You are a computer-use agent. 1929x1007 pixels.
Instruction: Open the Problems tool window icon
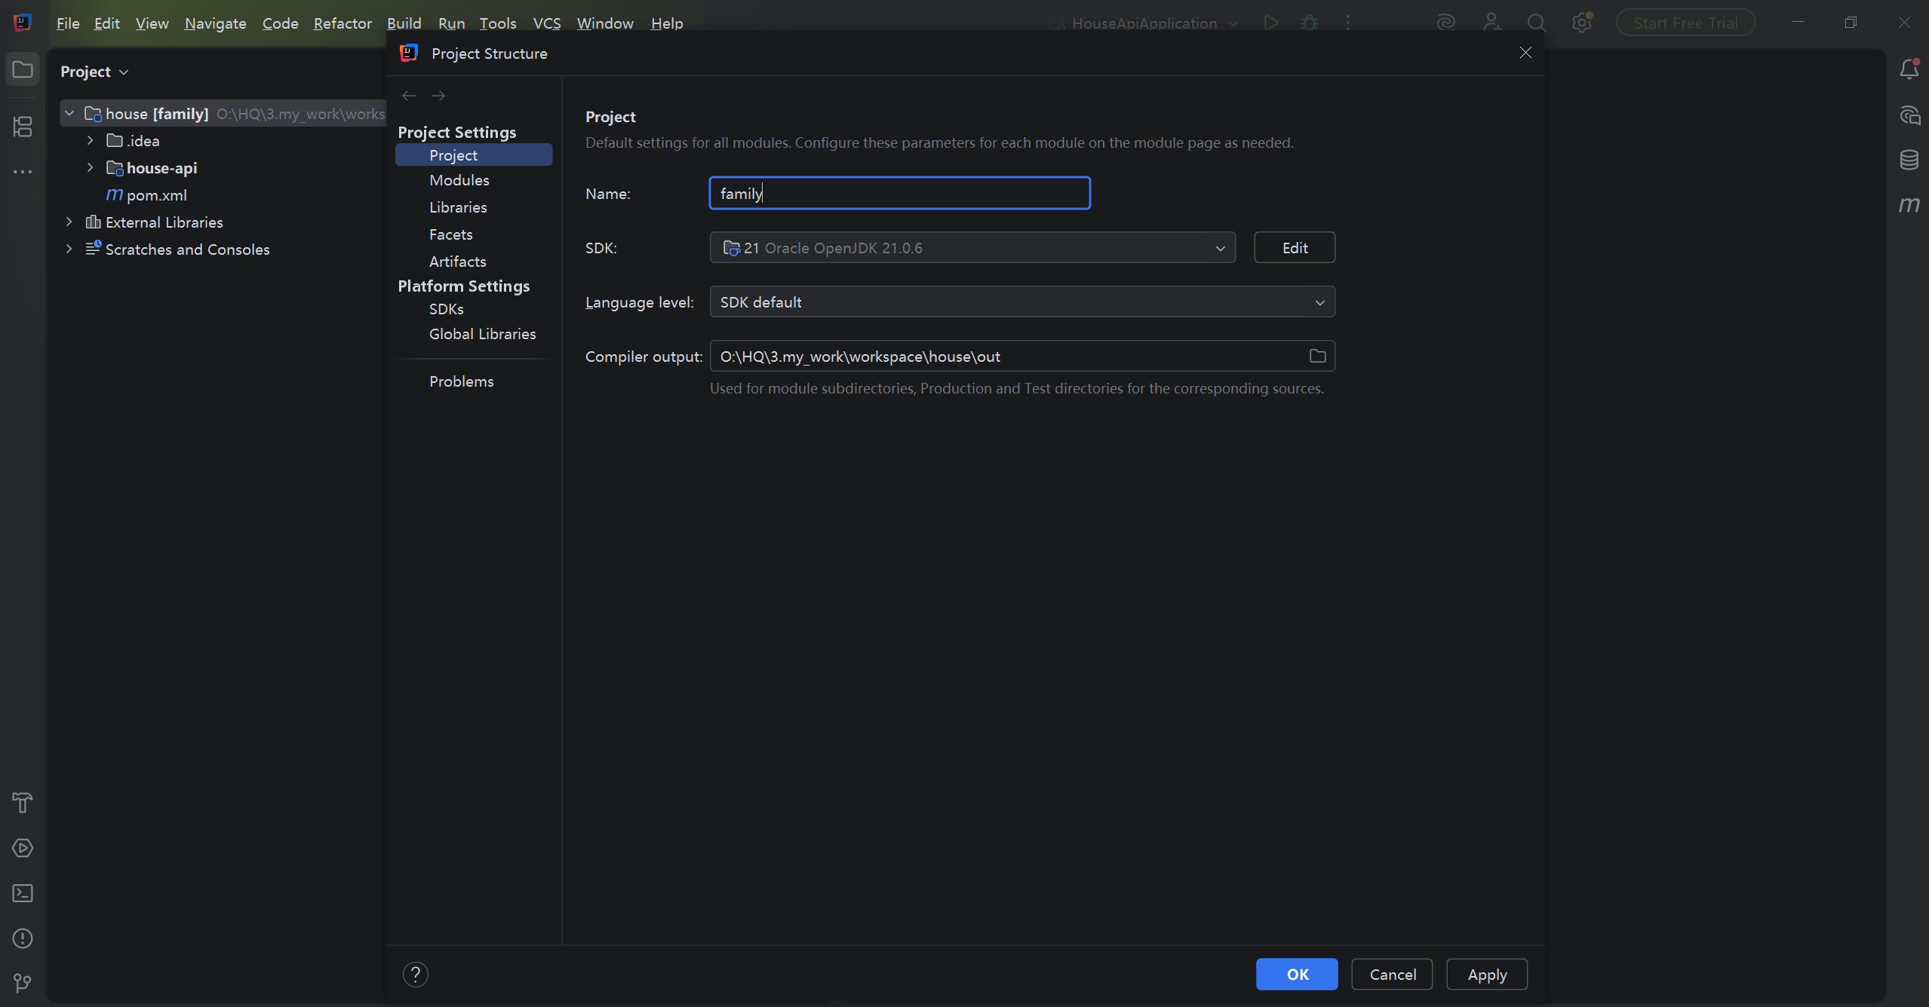tap(23, 938)
